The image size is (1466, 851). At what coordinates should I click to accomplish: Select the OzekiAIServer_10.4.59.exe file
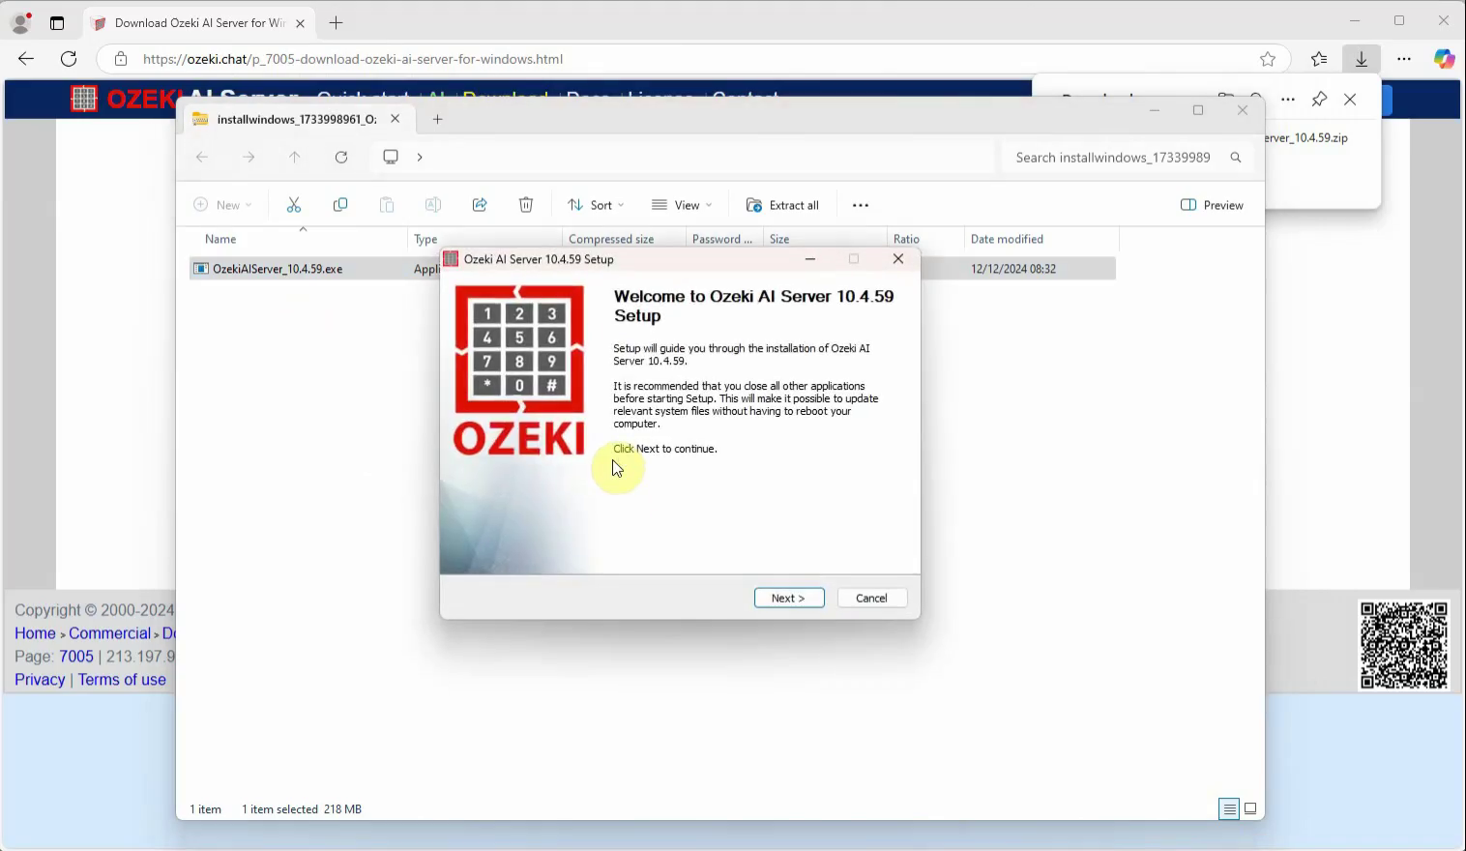click(278, 269)
